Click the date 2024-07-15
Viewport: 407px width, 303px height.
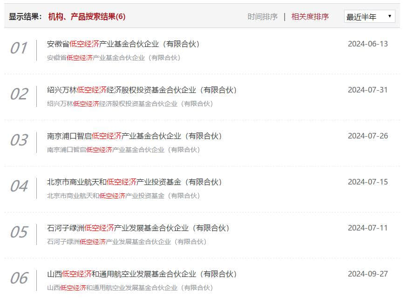pyautogui.click(x=368, y=182)
